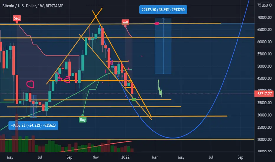Select the -9256.23 (-24.23%) measurement label
The width and height of the screenshot is (275, 162).
click(33, 125)
